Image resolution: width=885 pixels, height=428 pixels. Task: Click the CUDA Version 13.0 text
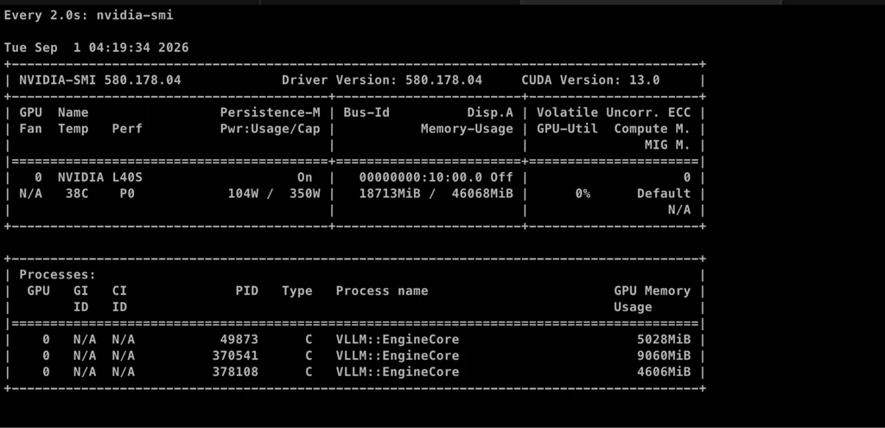click(590, 80)
